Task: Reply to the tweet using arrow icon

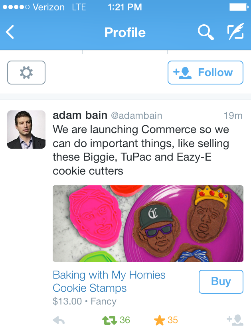Action: 59,320
